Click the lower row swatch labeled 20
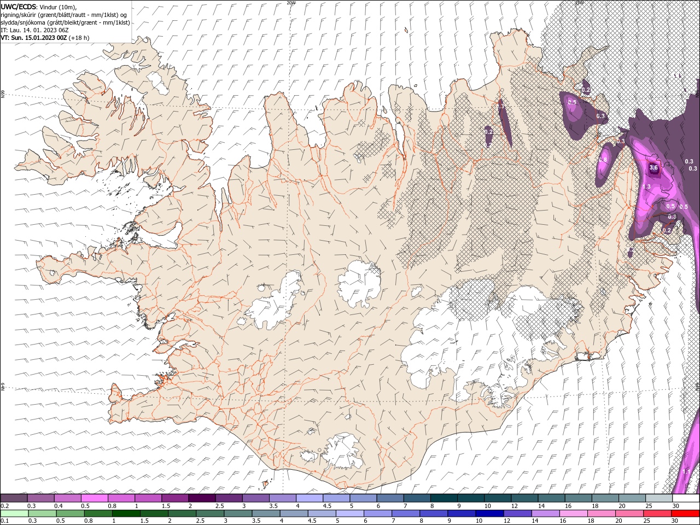 pos(629,514)
